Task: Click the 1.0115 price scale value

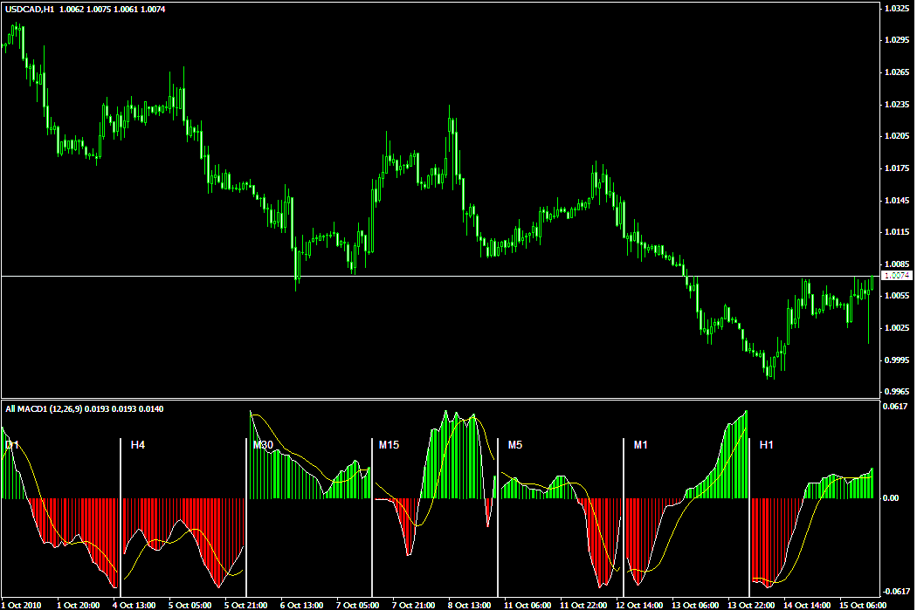Action: click(897, 232)
